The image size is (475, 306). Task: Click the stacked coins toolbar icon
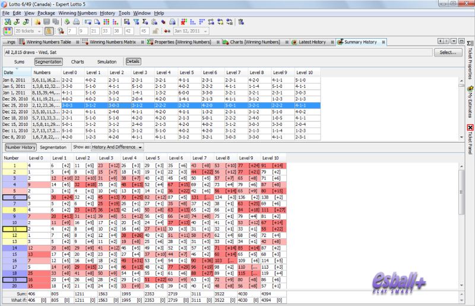coord(154,22)
